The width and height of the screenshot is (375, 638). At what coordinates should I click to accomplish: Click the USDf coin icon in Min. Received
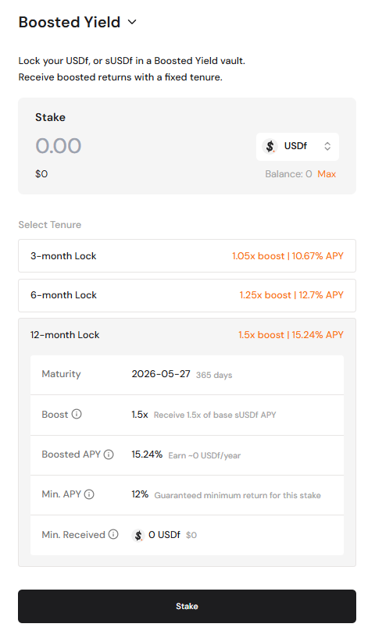(x=138, y=535)
